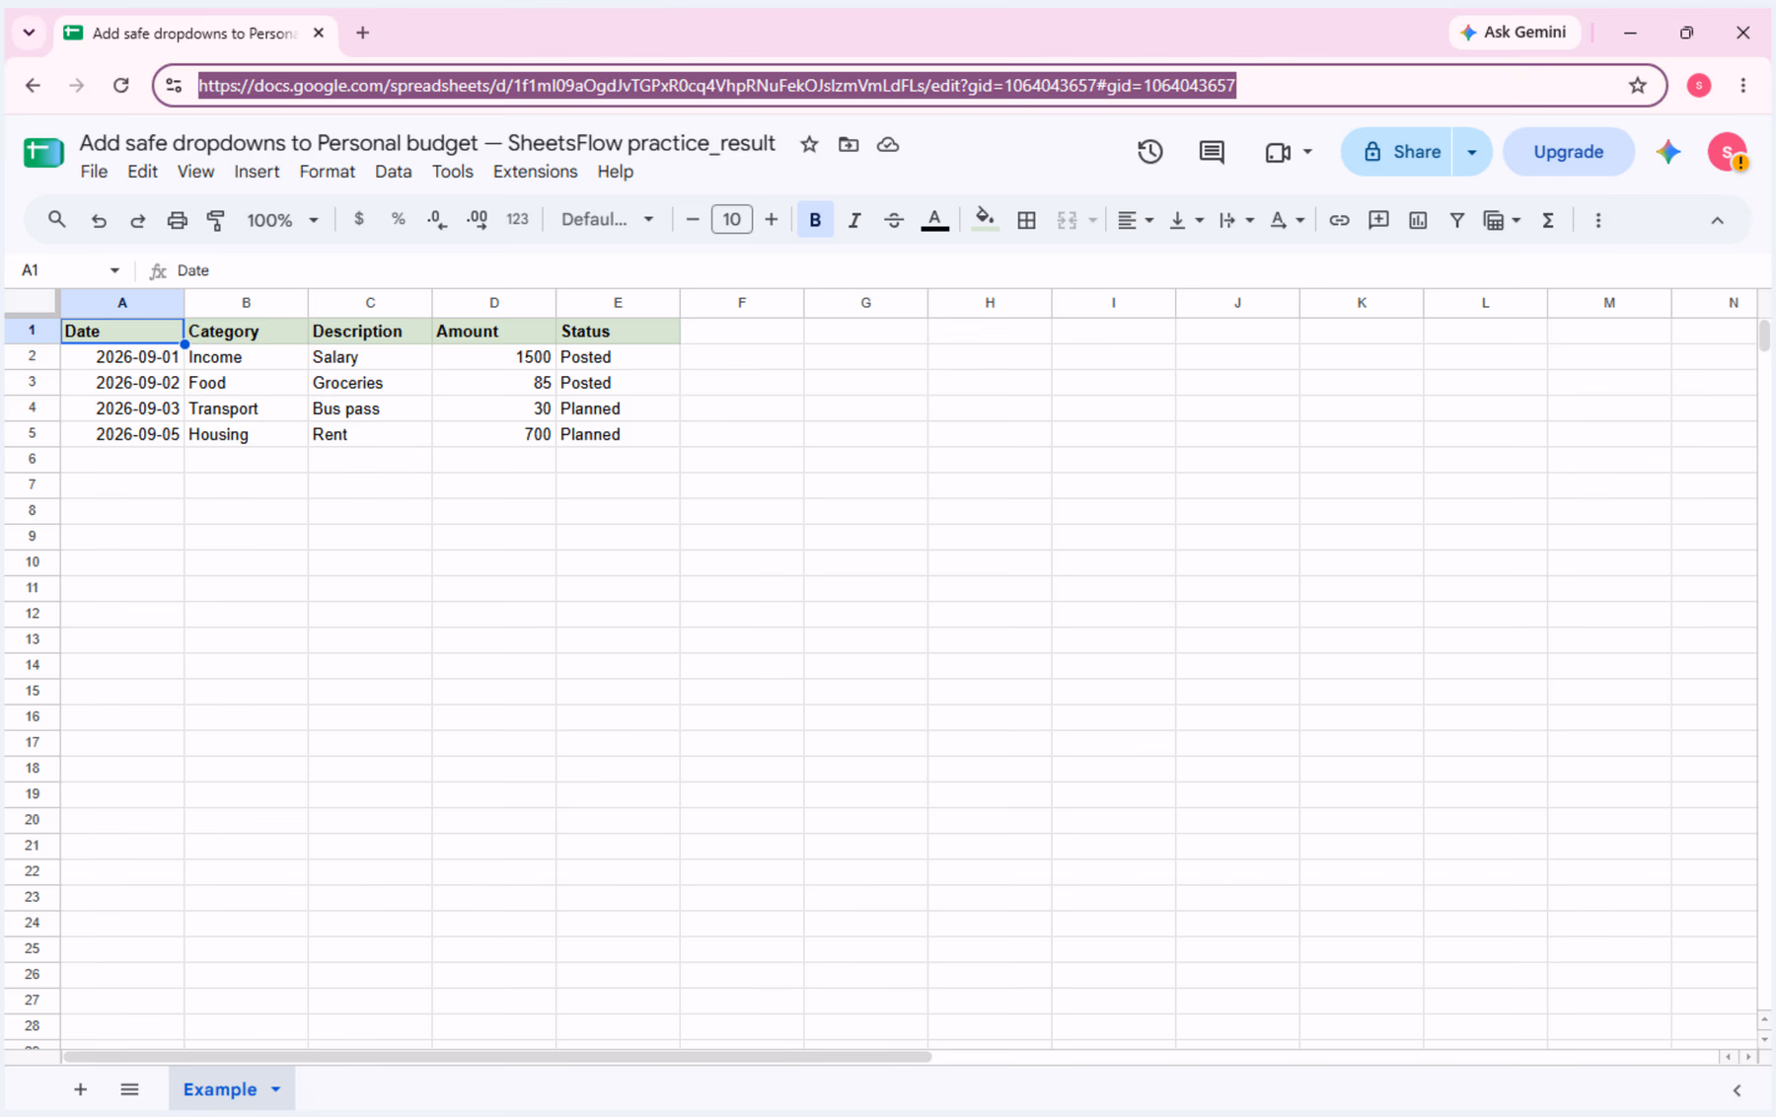Open the Extensions menu
Screen dimensions: 1776x1117
pos(535,172)
